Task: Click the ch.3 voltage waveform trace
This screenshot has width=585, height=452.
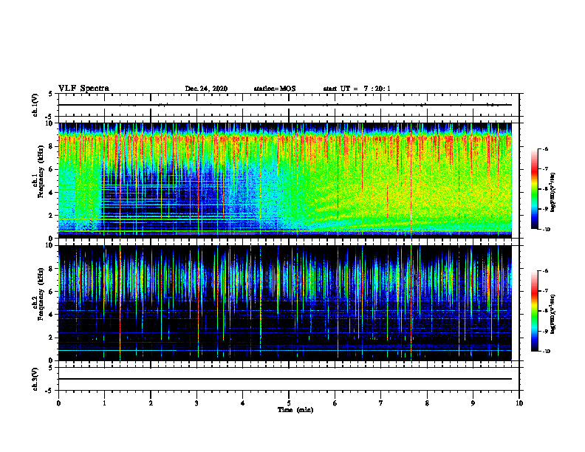Action: (x=285, y=379)
